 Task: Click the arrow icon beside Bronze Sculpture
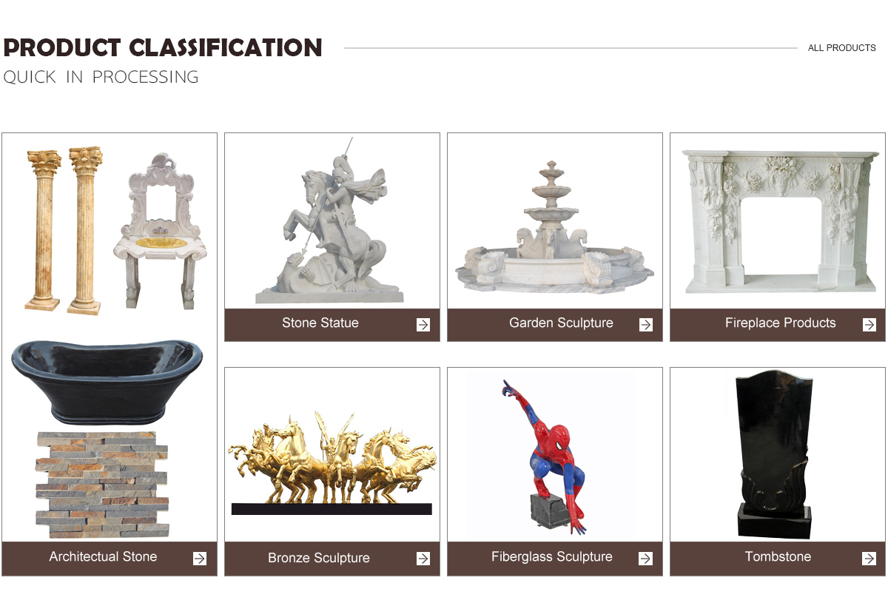tap(423, 559)
